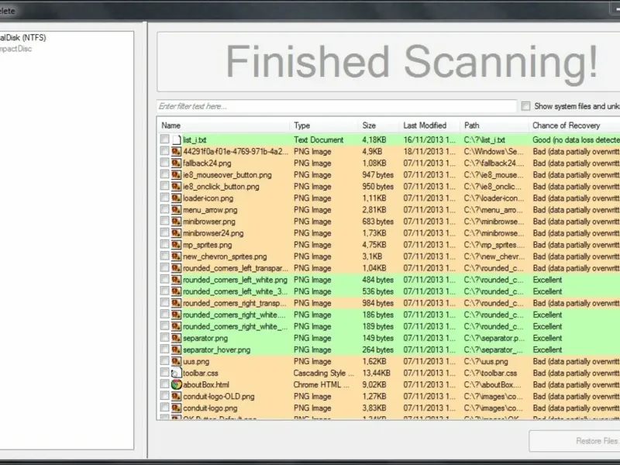Select the uus.png file name
620x465 pixels.
196,361
